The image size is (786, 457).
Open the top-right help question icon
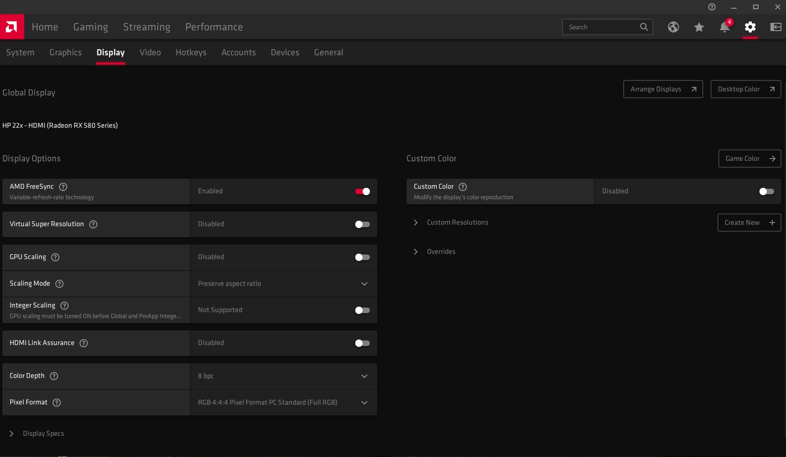[711, 7]
